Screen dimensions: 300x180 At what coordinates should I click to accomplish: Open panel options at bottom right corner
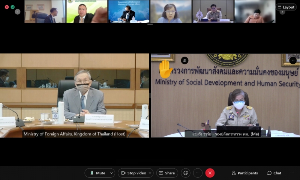tap(292, 173)
